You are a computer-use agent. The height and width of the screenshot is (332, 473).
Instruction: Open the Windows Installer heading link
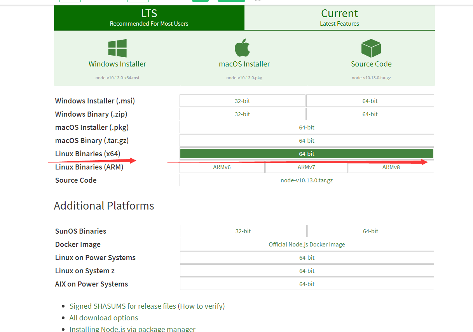pyautogui.click(x=117, y=64)
